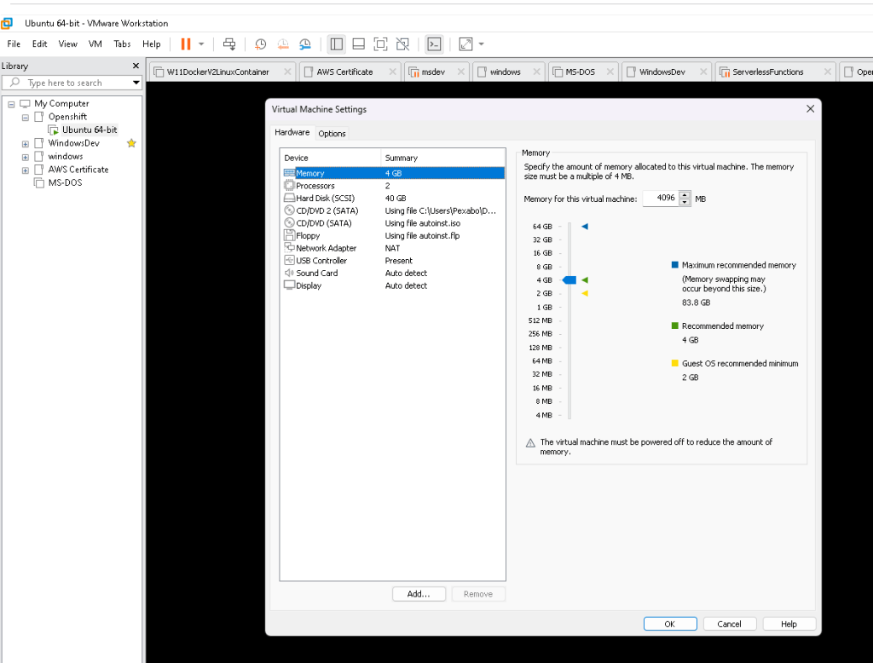Collapse the Openshift folder node
The width and height of the screenshot is (873, 663).
coord(25,118)
